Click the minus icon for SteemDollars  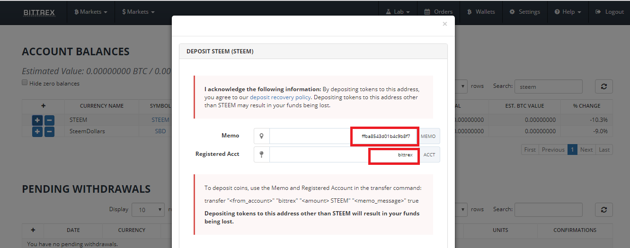(x=49, y=131)
